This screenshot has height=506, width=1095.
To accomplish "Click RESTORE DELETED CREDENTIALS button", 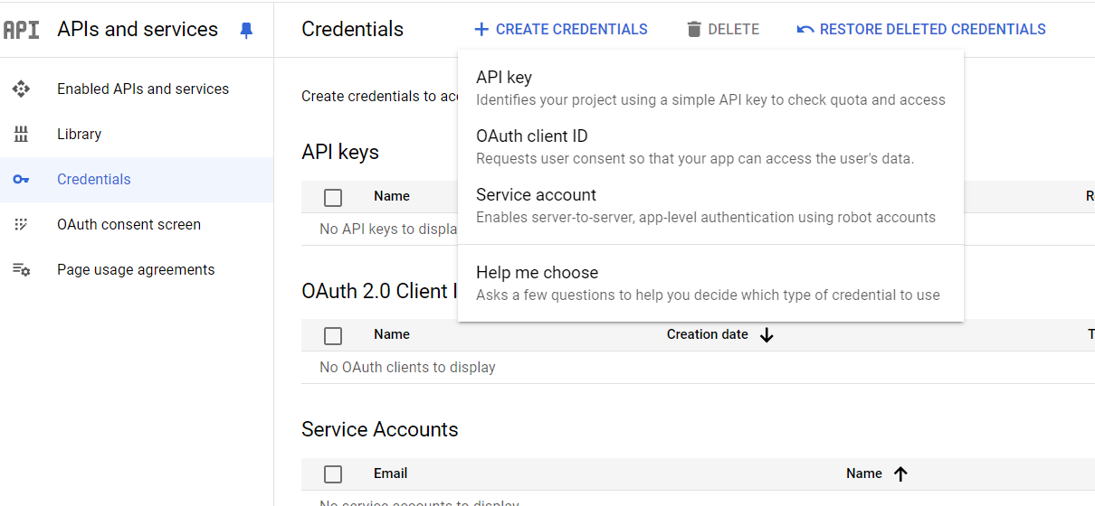I will coord(921,30).
